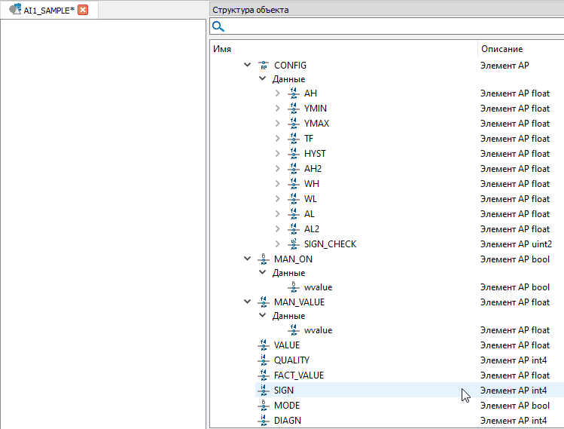Click the MODE bool icon
The image size is (564, 429).
point(263,406)
